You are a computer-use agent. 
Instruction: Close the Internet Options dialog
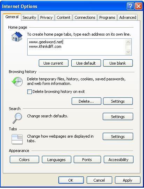click(x=138, y=6)
